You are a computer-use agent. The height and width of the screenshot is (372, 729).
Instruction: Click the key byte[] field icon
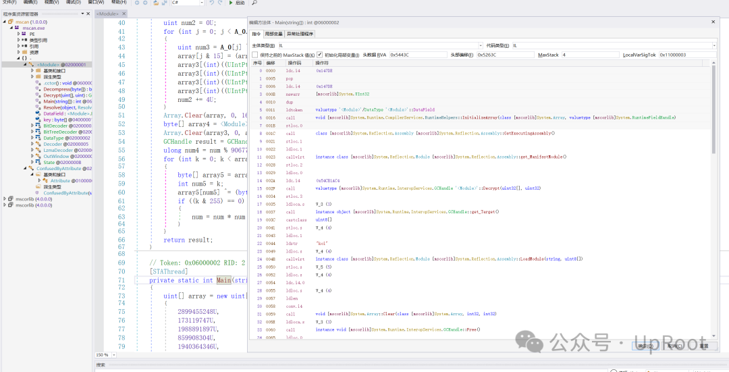(38, 119)
